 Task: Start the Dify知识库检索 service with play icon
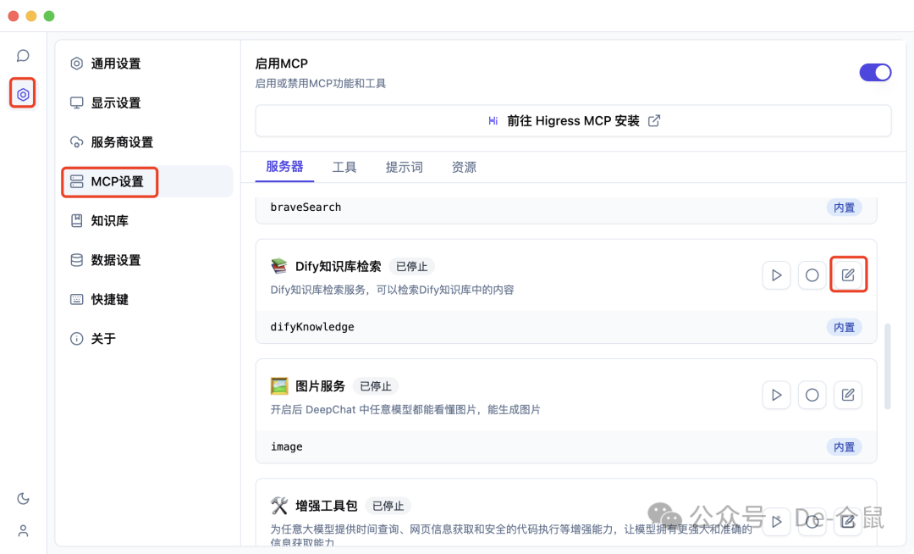click(x=776, y=274)
